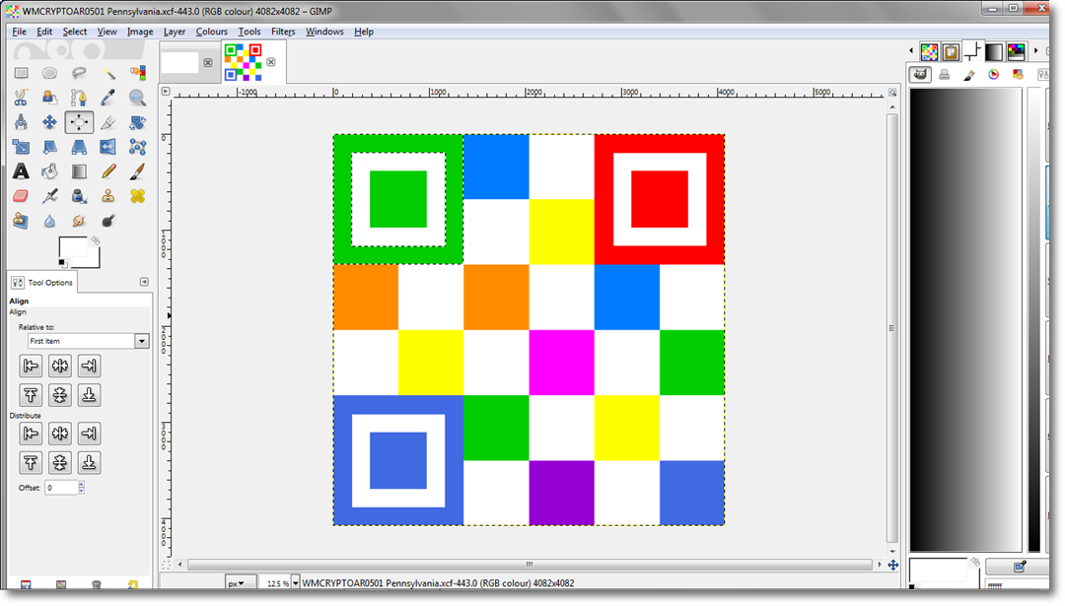Select the Airbrush tool
The image size is (1065, 606).
tap(49, 196)
